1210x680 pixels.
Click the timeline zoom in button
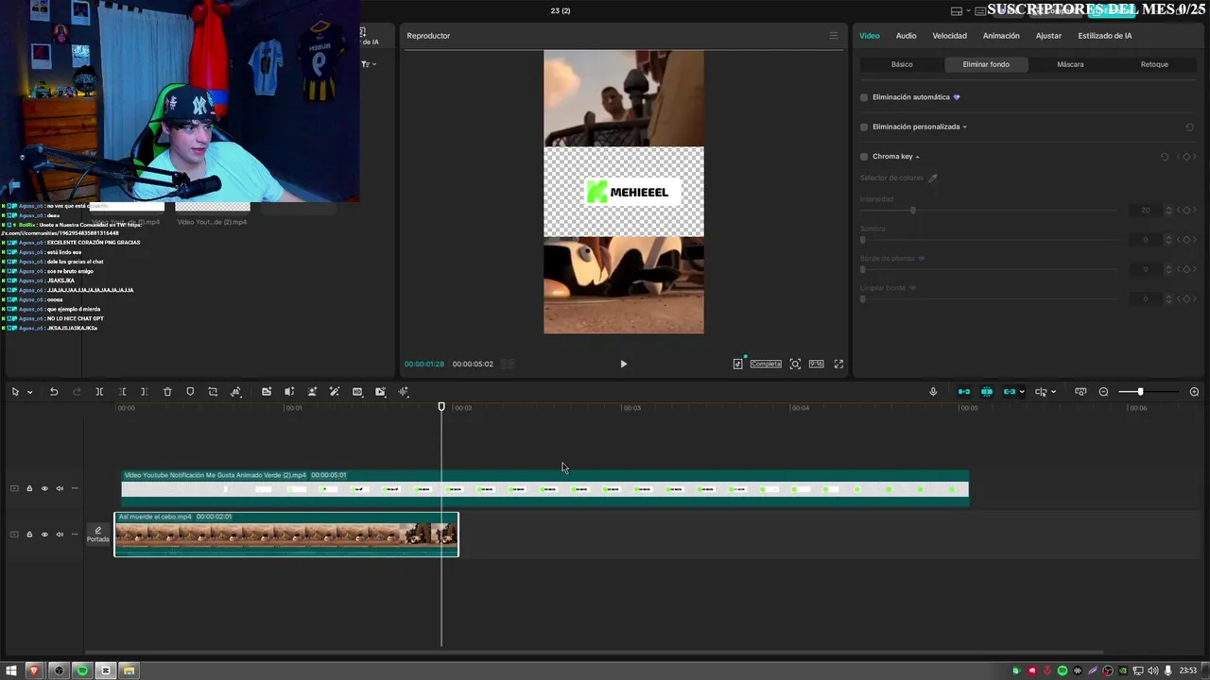tap(1194, 392)
